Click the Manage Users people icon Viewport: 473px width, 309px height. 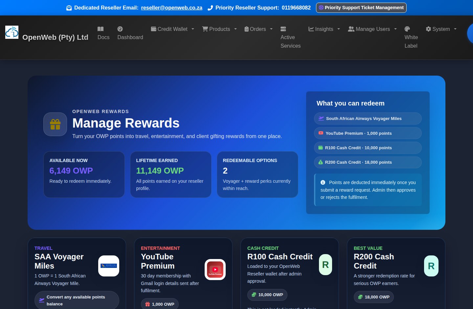351,29
